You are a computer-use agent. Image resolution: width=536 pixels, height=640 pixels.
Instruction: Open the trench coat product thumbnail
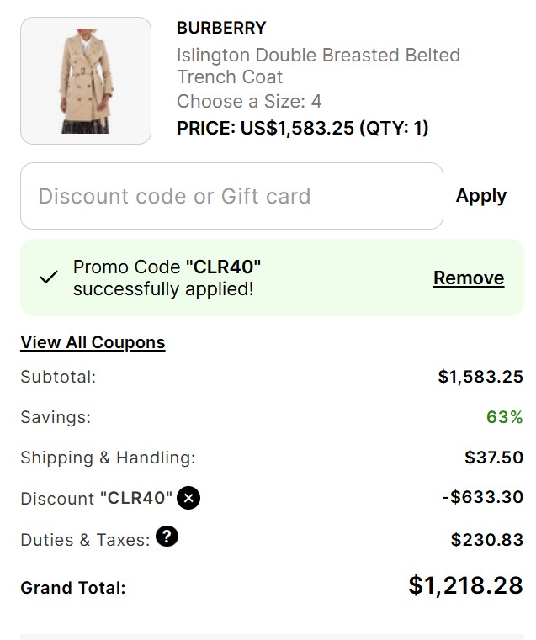(86, 81)
